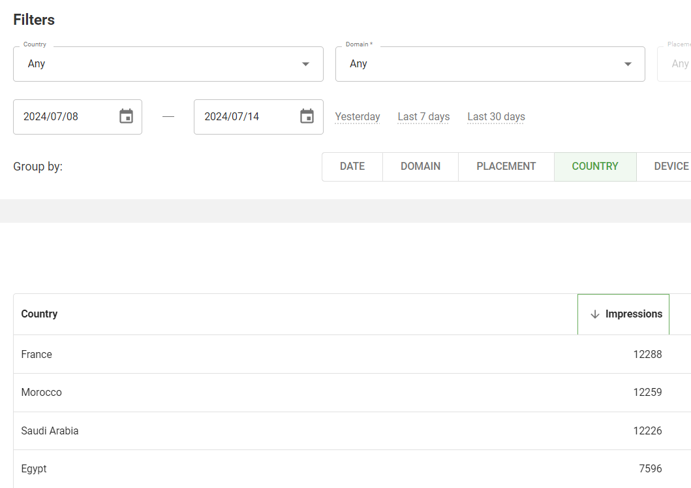Expand the Domain filter dropdown
Image resolution: width=691 pixels, height=488 pixels.
click(628, 64)
